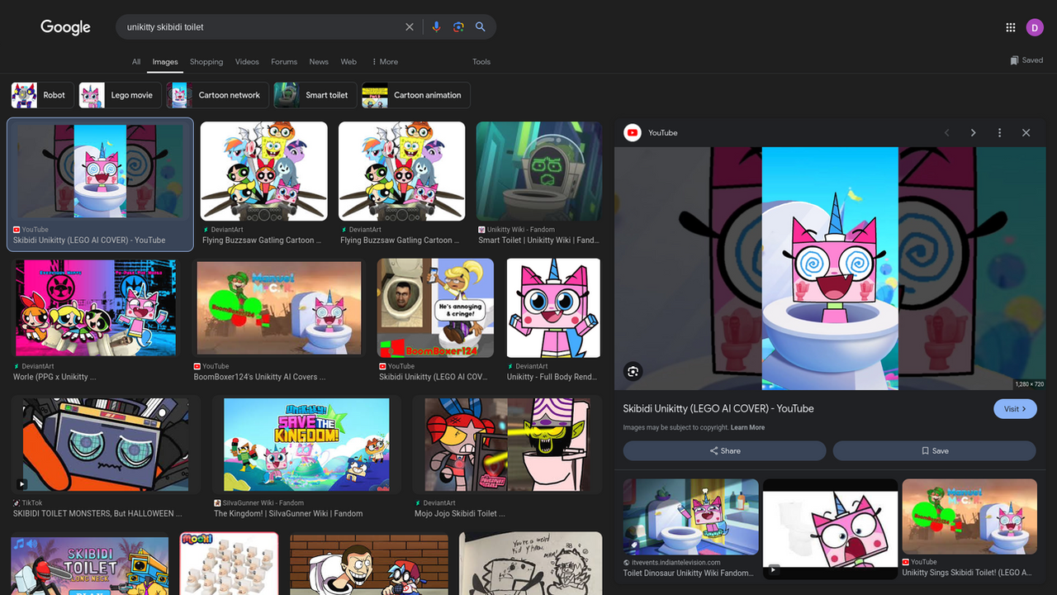Click "Unikitty - Full Body Rend..." caption

pos(552,377)
